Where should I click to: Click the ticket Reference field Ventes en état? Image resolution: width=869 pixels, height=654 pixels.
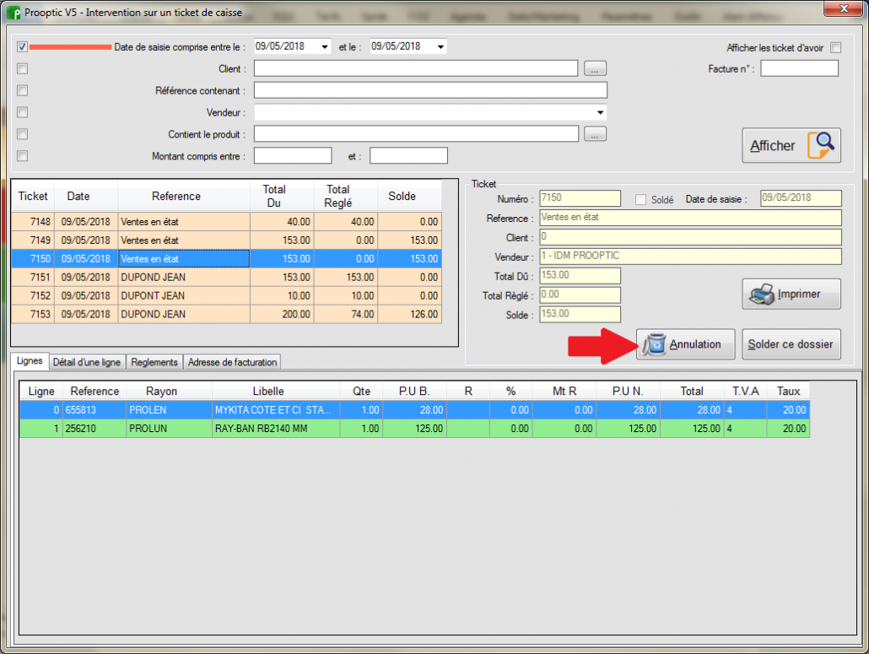(x=690, y=218)
